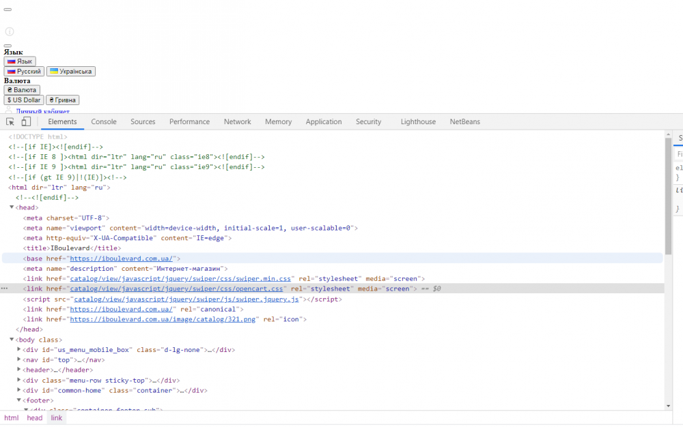
Task: Expand the nav top element
Action: 18,359
